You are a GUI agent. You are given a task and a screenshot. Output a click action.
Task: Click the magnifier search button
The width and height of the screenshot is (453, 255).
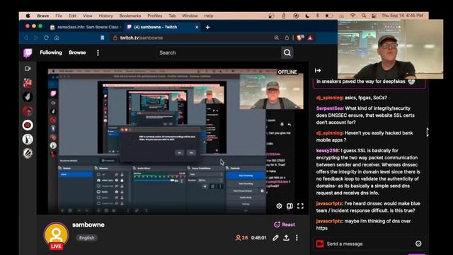pos(287,52)
